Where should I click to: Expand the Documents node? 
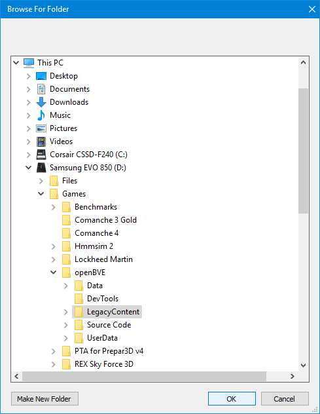click(x=29, y=89)
